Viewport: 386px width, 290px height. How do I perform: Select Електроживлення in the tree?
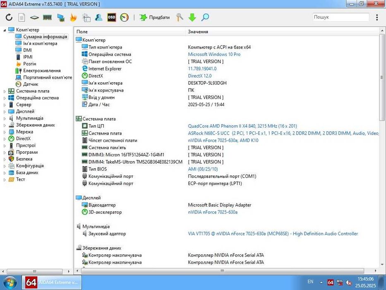[42, 70]
